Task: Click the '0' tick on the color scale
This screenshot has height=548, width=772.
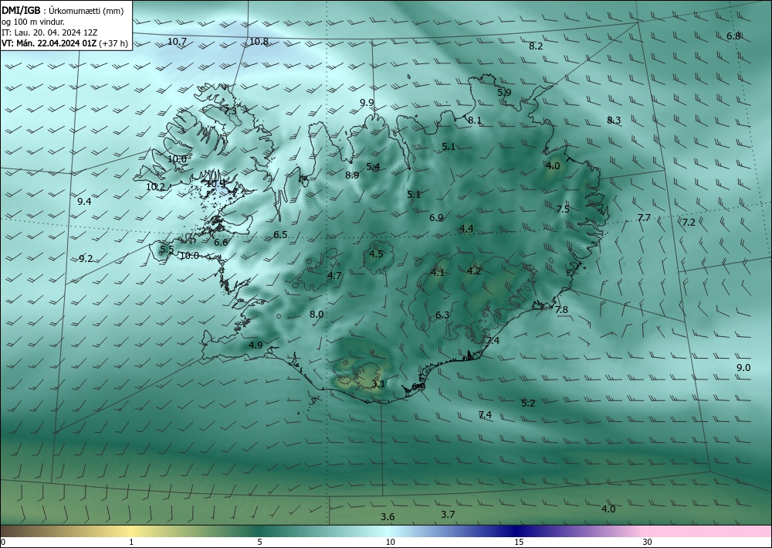Action: point(3,542)
